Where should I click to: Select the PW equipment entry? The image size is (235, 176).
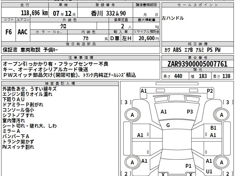coord(218,50)
